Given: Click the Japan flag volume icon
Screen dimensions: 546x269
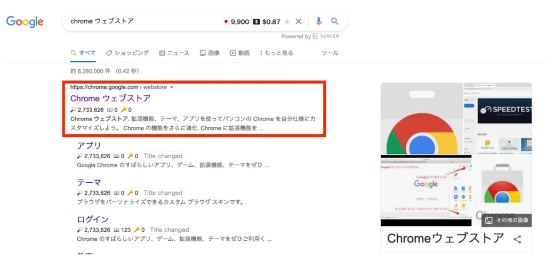Looking at the screenshot, I should (226, 22).
